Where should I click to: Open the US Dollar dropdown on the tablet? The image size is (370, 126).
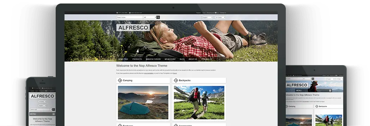(x=339, y=79)
